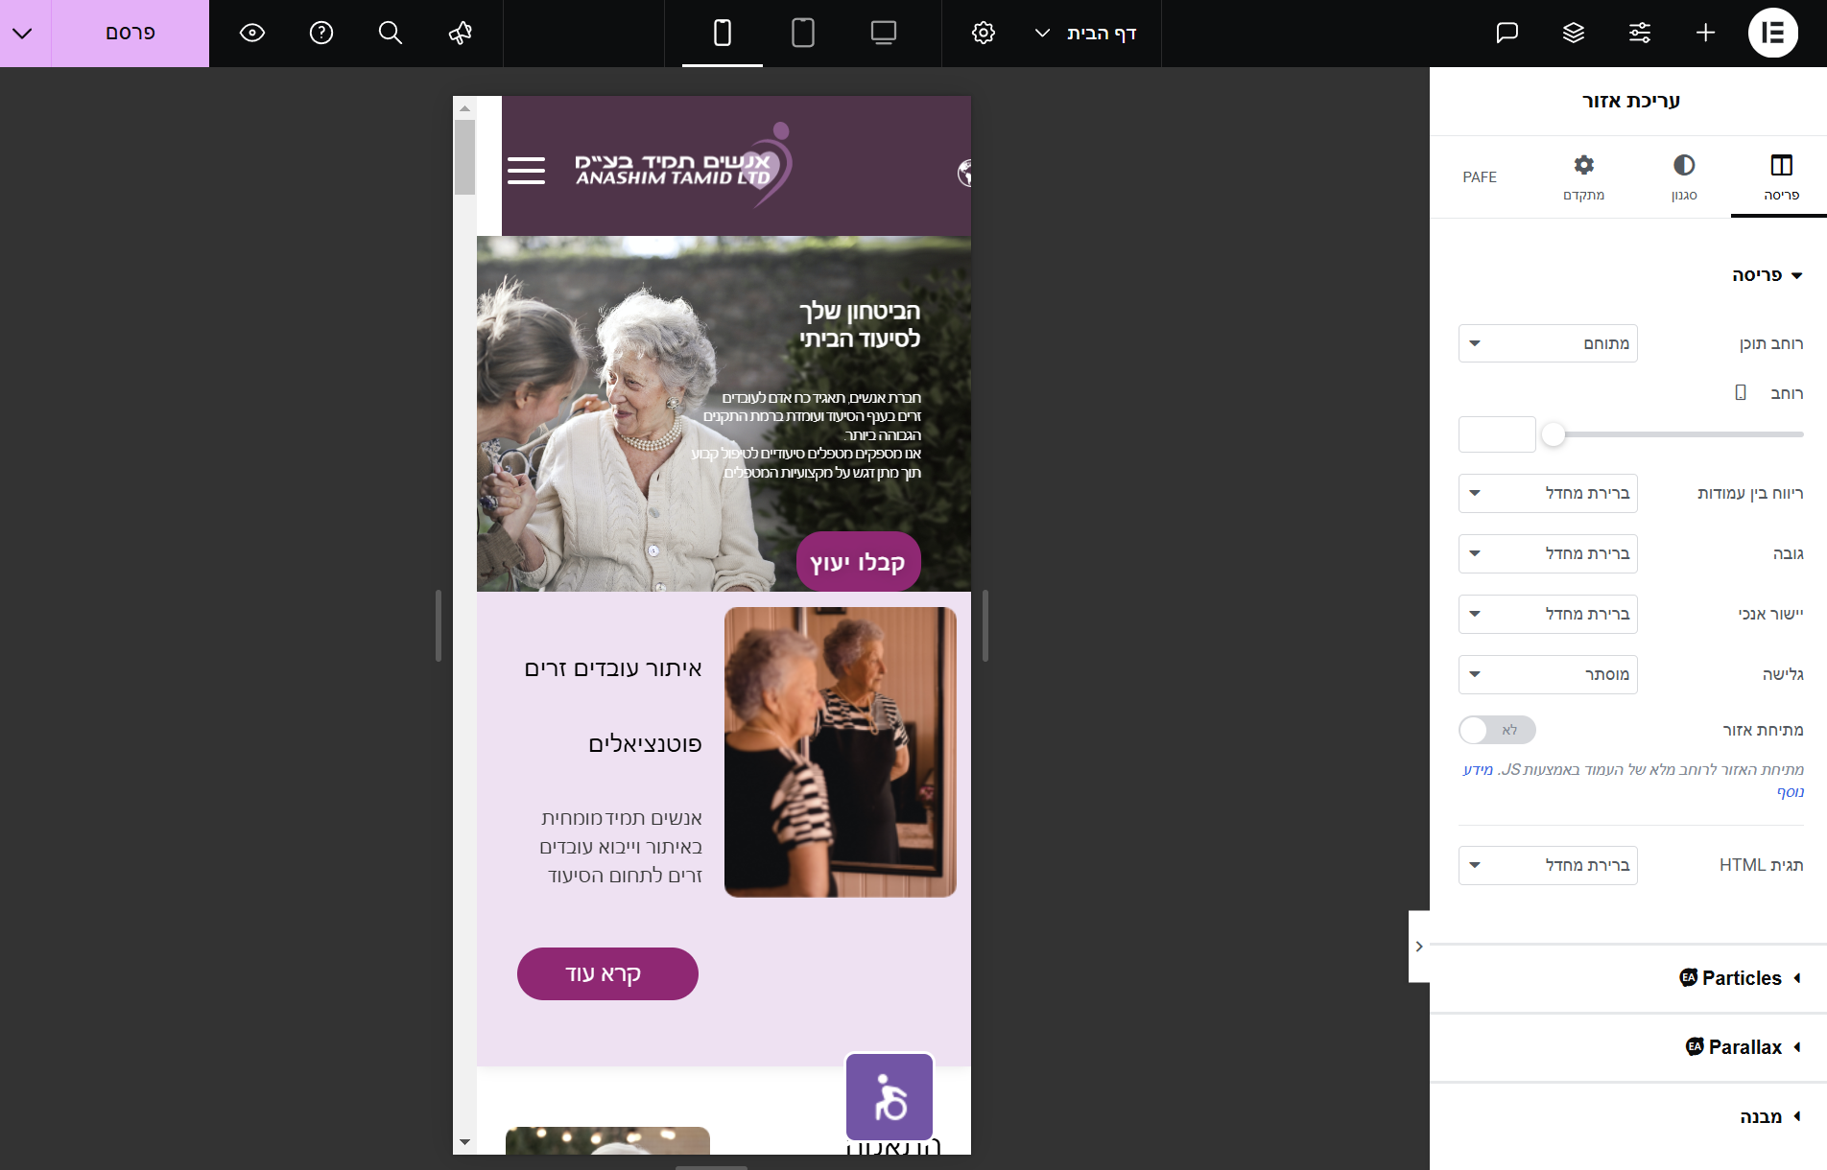The height and width of the screenshot is (1170, 1827).
Task: Switch to tablet preview mode
Action: point(803,33)
